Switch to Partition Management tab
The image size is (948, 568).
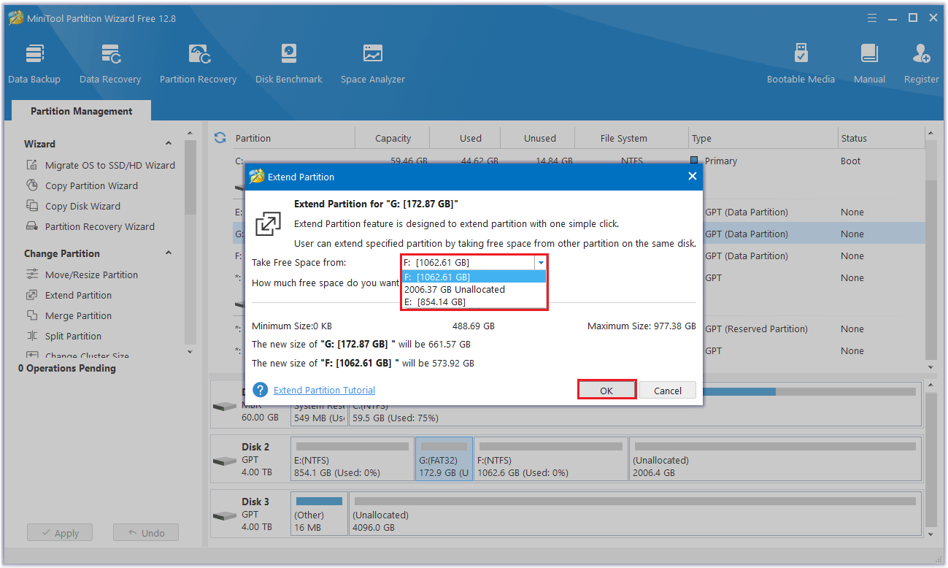click(82, 111)
